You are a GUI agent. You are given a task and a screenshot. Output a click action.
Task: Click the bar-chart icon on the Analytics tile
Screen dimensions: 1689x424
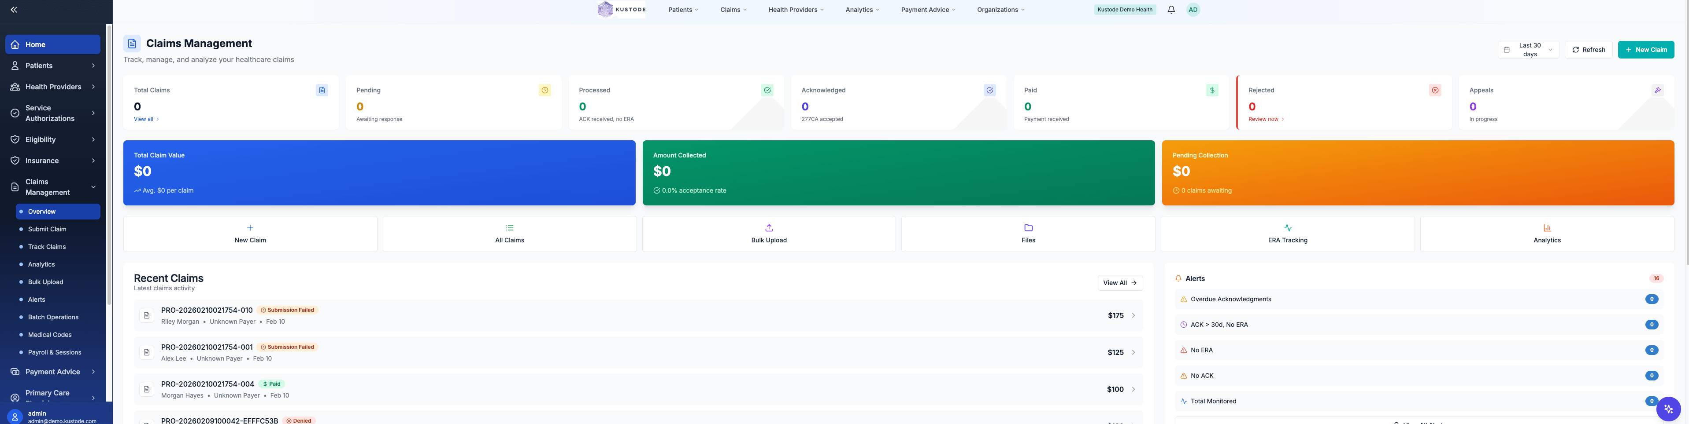tap(1547, 228)
